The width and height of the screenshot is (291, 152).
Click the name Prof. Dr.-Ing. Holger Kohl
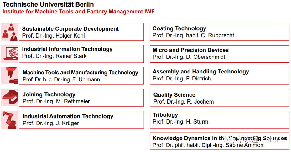54,36
